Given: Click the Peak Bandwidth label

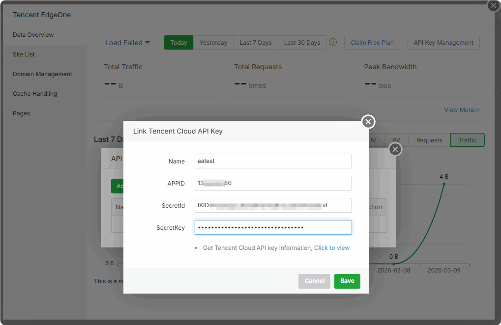Looking at the screenshot, I should point(390,67).
